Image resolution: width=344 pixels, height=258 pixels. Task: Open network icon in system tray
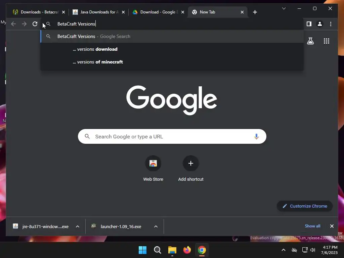pos(305,250)
